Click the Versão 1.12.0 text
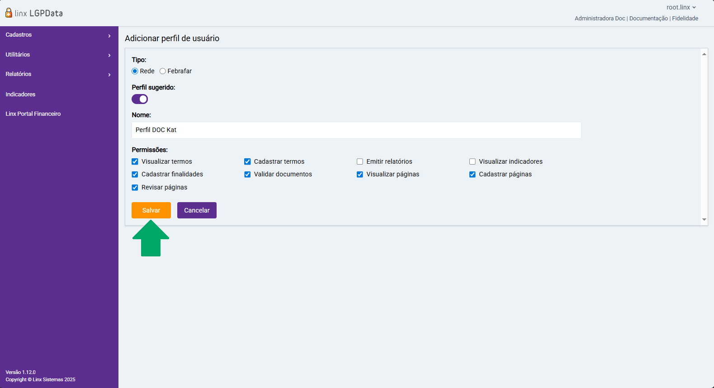 point(20,373)
